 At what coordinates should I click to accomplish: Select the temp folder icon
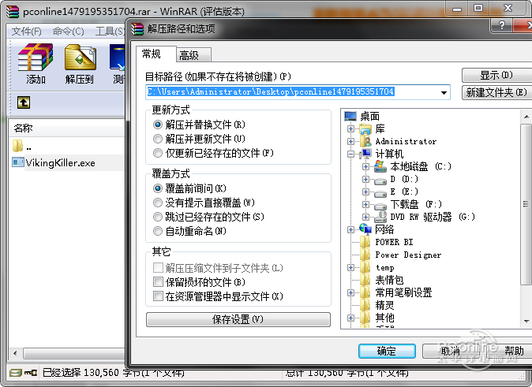coord(365,267)
